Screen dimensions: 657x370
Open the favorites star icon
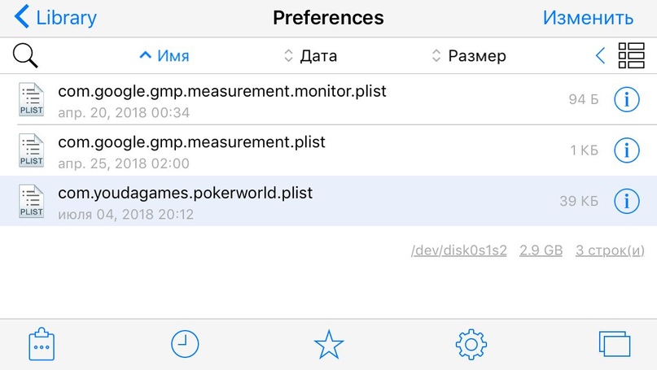329,345
